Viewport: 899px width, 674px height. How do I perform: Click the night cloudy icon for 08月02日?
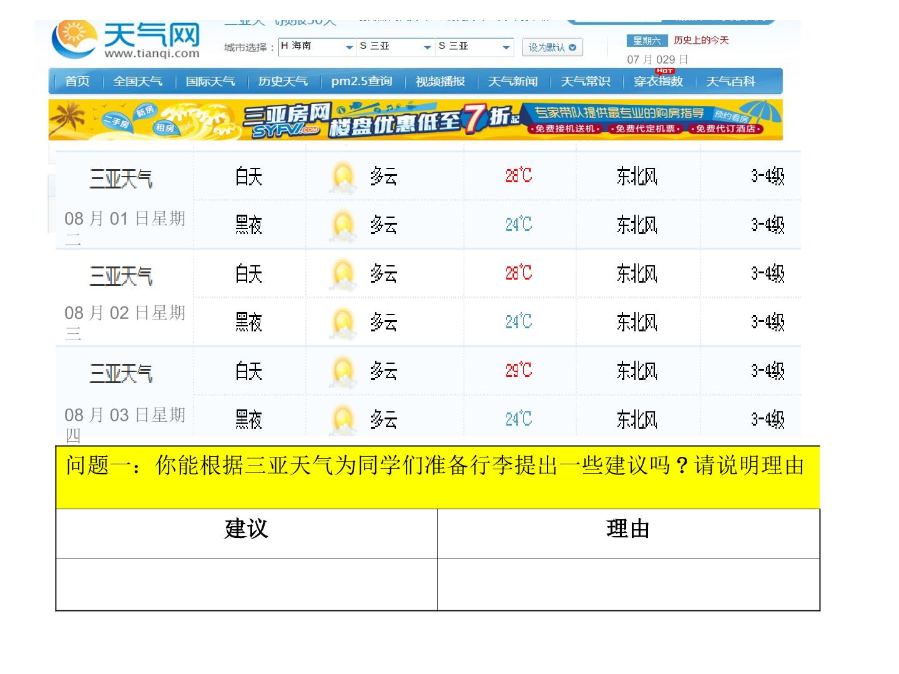[343, 323]
